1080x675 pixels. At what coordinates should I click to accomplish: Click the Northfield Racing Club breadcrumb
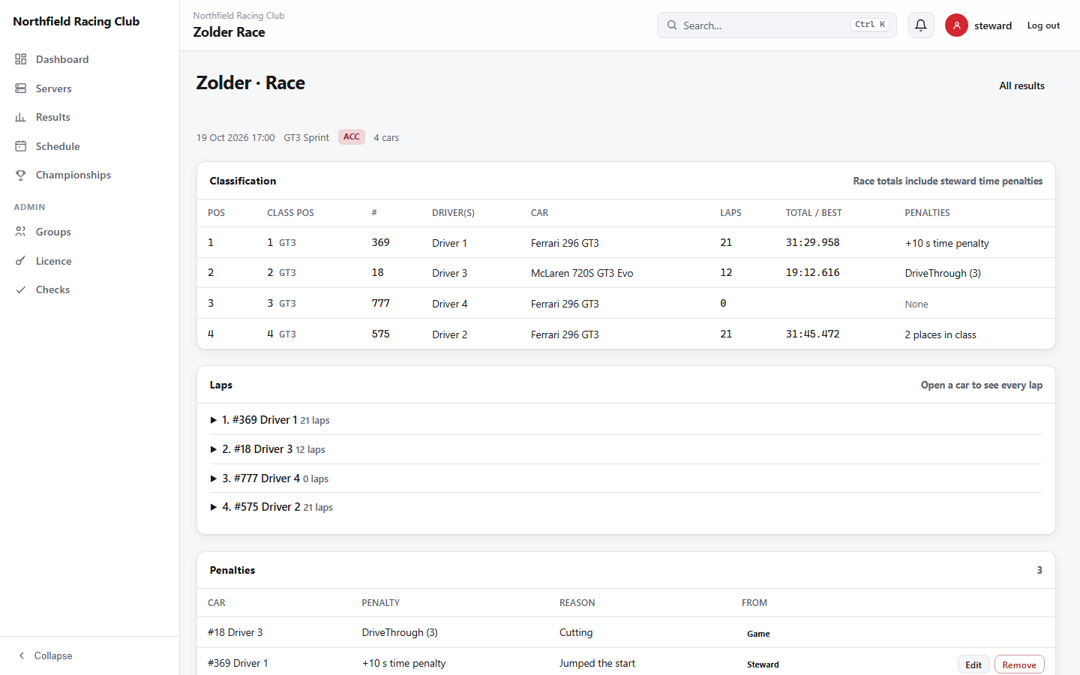point(238,16)
